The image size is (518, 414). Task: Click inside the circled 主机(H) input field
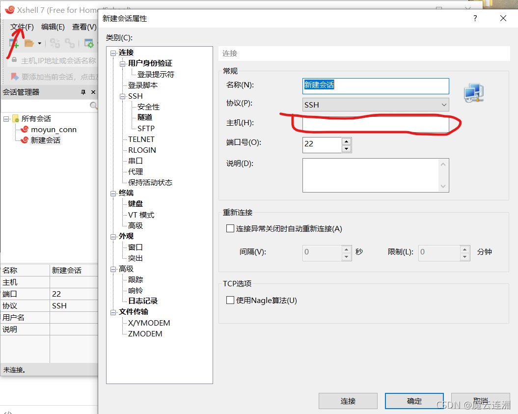[376, 124]
